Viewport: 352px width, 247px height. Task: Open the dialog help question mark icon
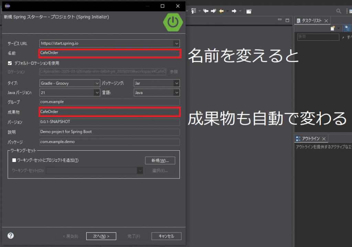point(11,236)
